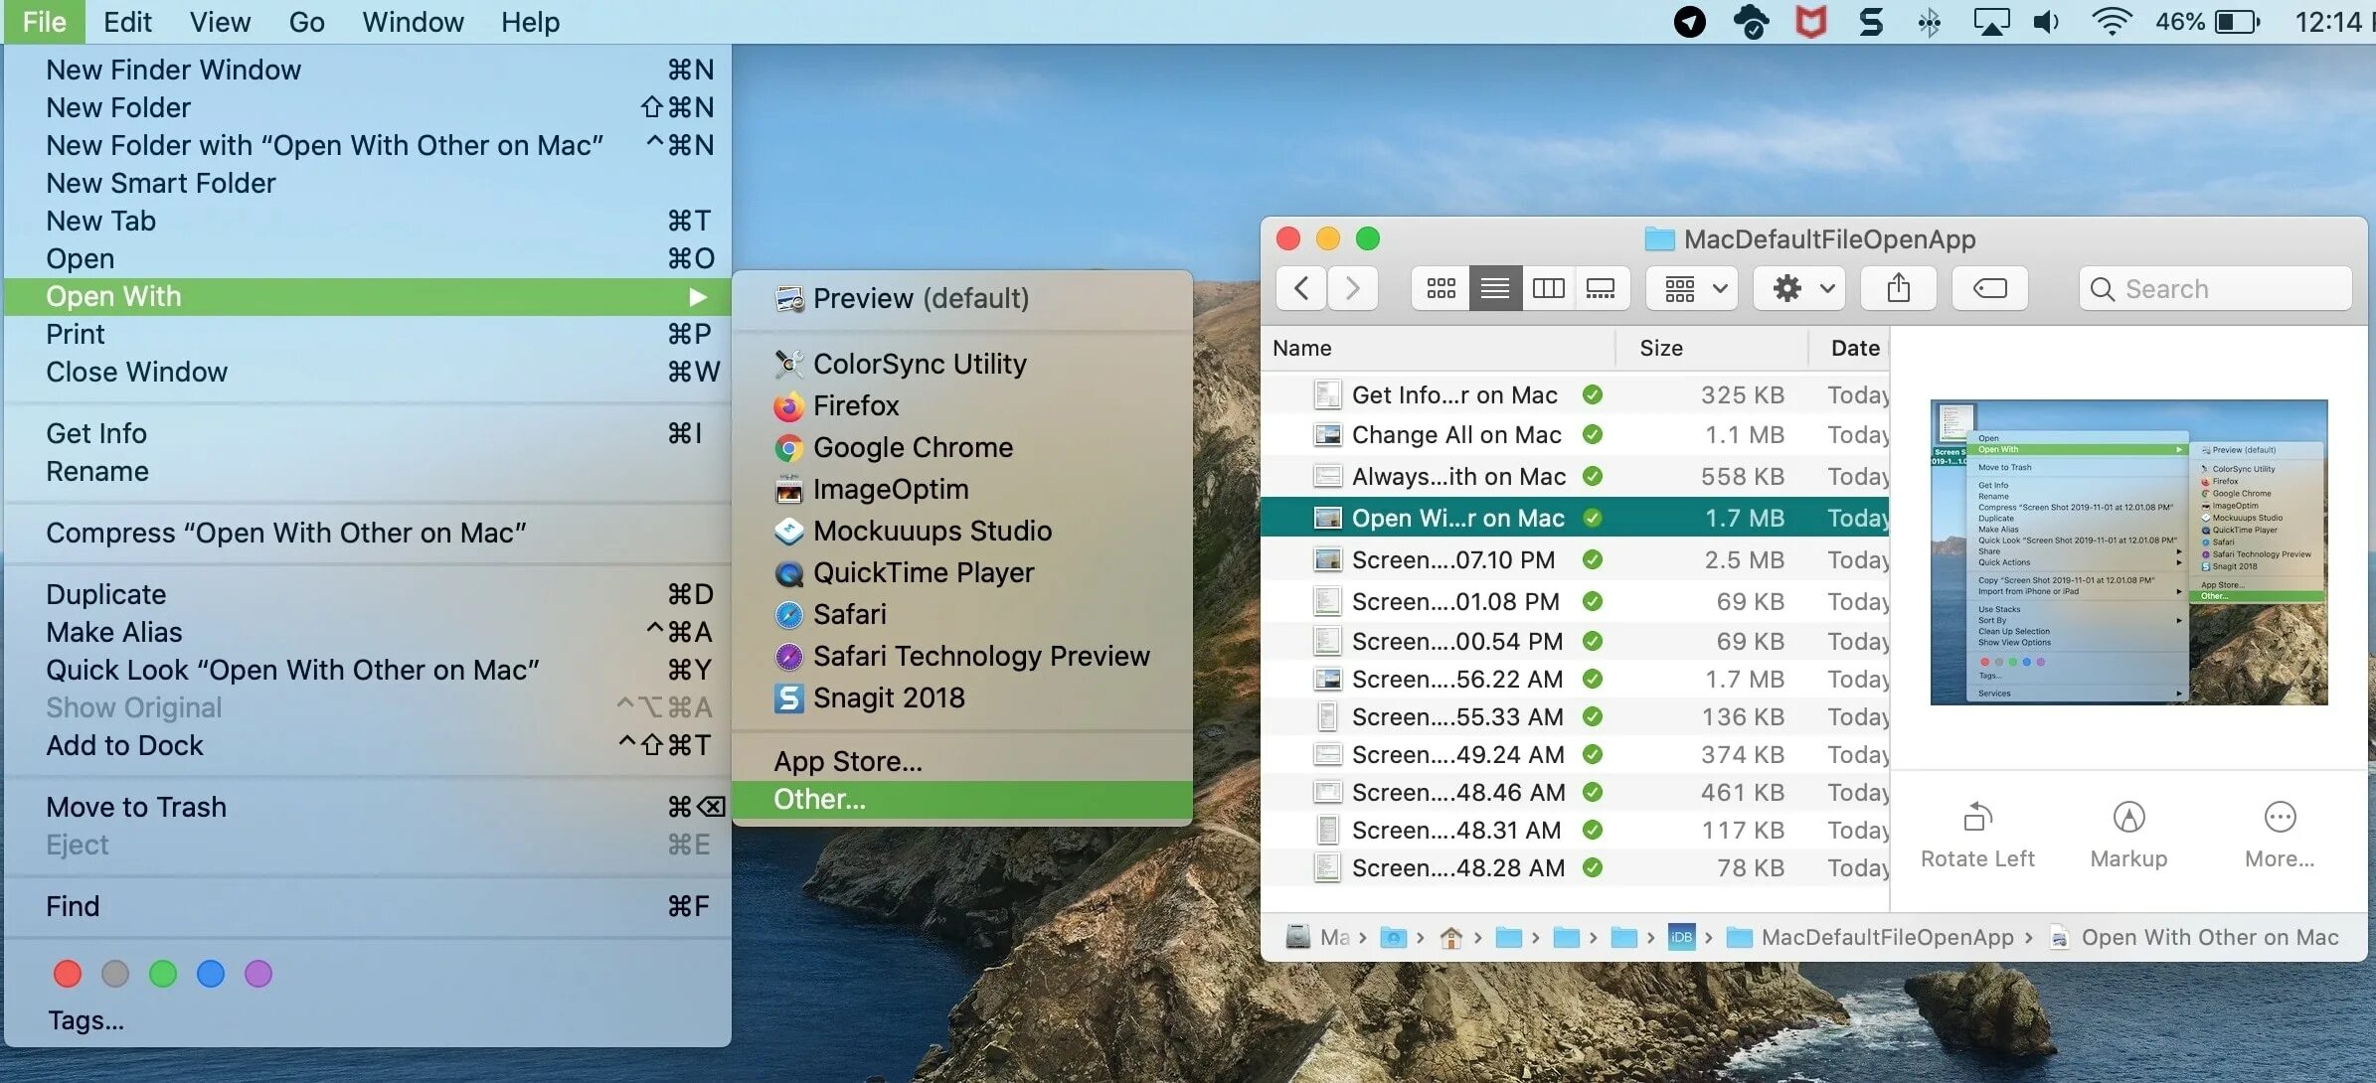This screenshot has width=2376, height=1083.
Task: Click the Finder Search field
Action: pyautogui.click(x=2215, y=288)
